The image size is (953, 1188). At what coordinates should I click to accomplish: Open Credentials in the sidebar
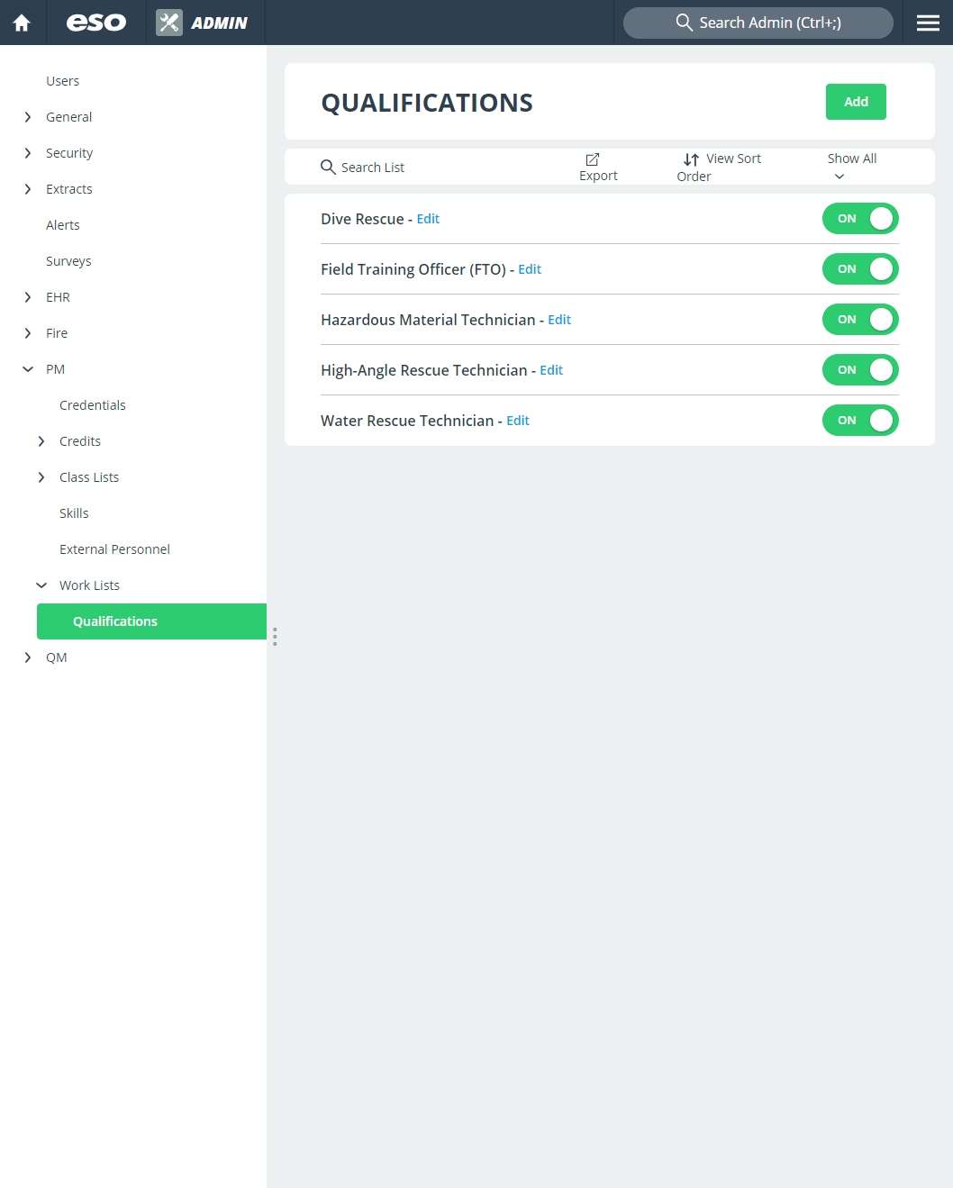point(93,405)
